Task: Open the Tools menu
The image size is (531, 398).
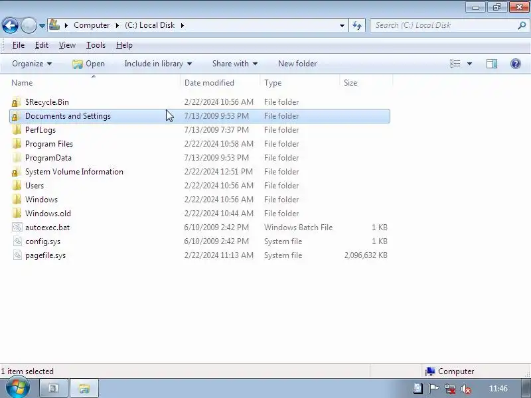Action: tap(96, 45)
